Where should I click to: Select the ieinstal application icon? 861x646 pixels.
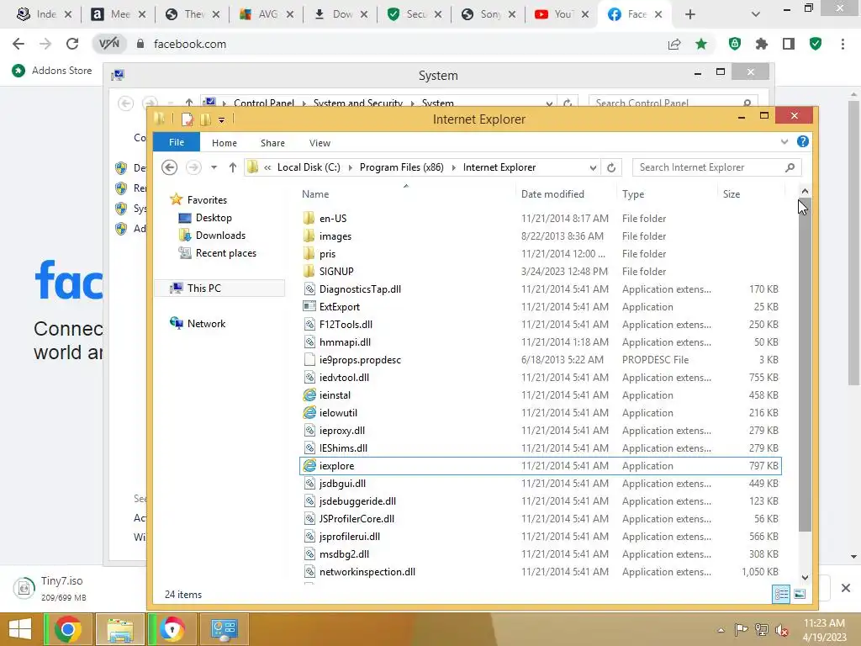(309, 395)
